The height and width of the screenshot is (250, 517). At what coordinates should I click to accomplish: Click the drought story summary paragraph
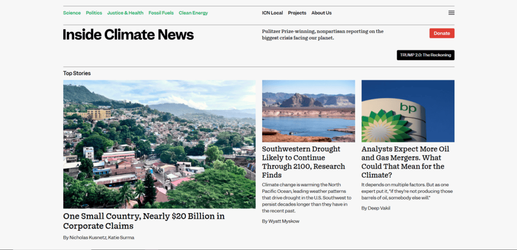tap(306, 197)
